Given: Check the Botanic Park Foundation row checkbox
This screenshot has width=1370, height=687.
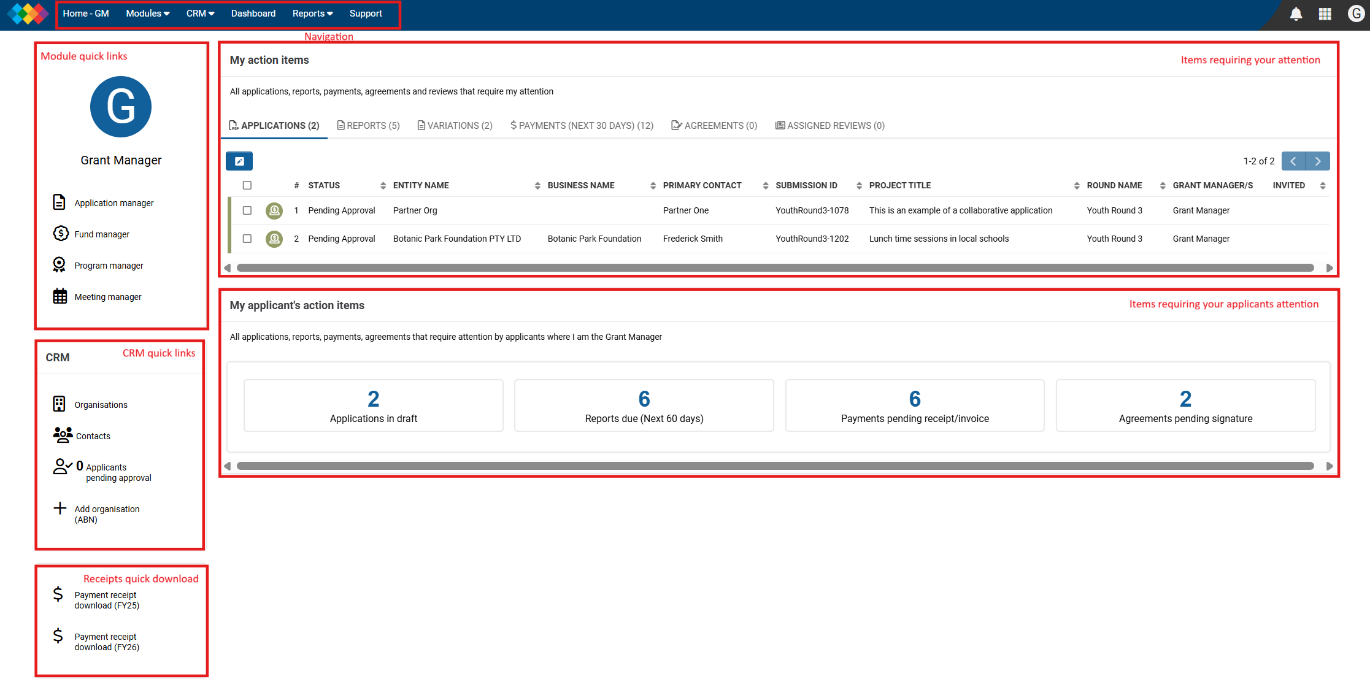Looking at the screenshot, I should click(x=247, y=239).
